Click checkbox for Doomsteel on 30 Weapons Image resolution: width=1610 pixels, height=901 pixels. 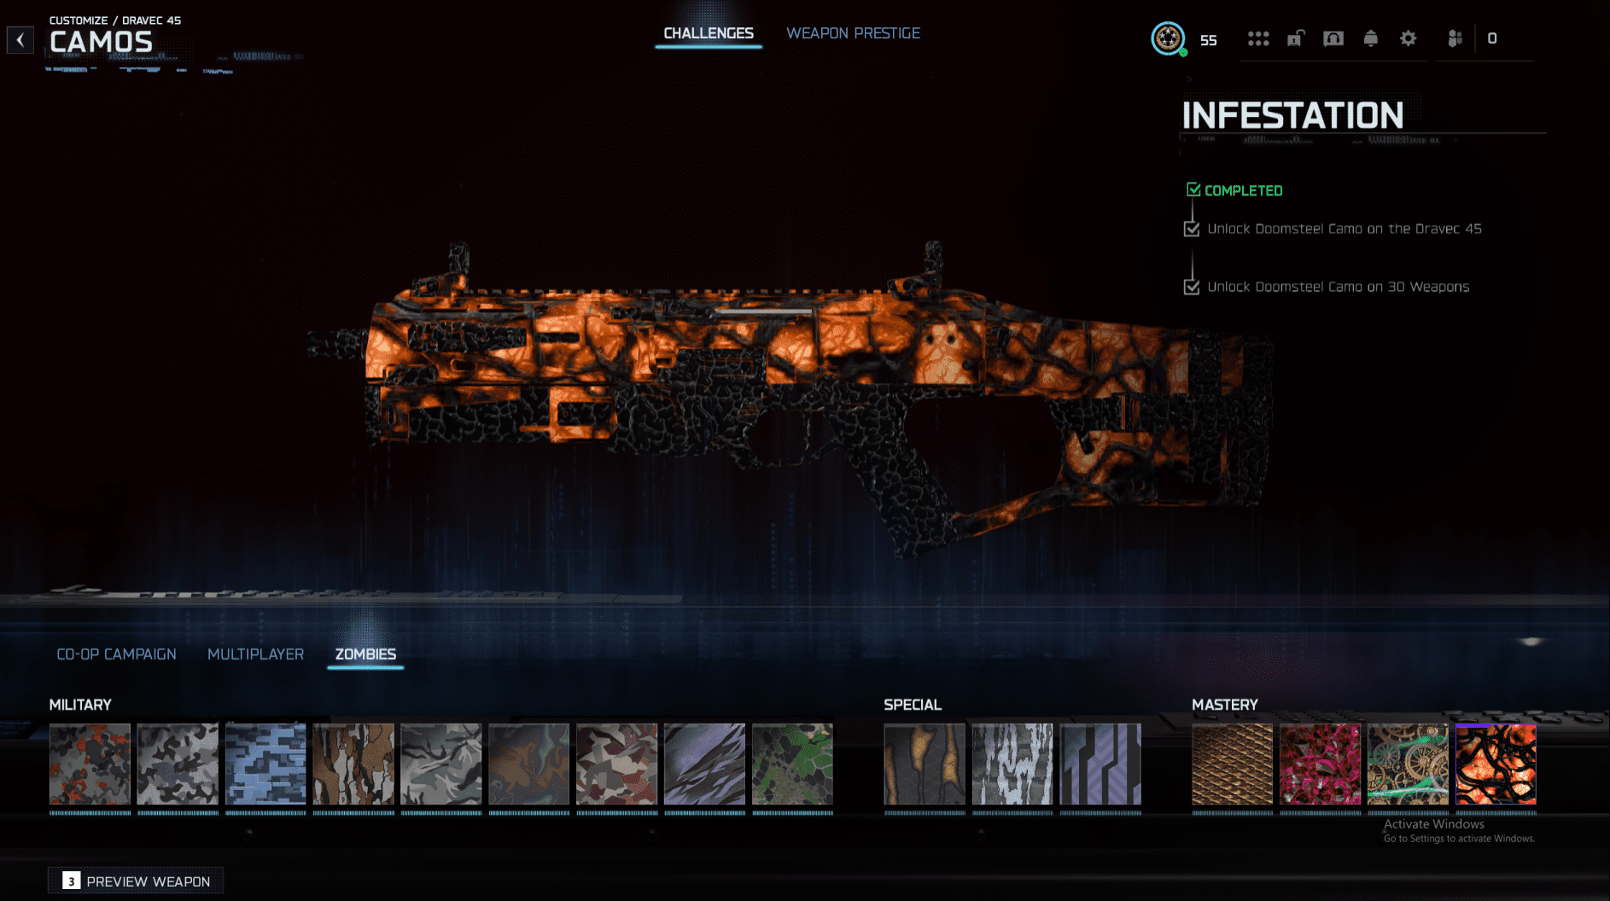[x=1192, y=287]
